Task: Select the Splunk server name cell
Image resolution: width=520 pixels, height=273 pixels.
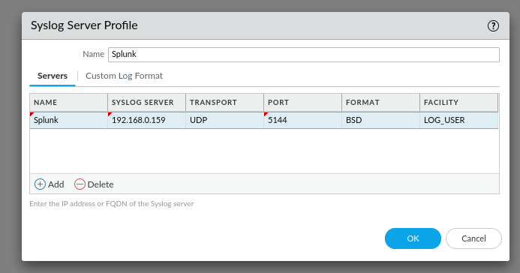Action: 68,120
